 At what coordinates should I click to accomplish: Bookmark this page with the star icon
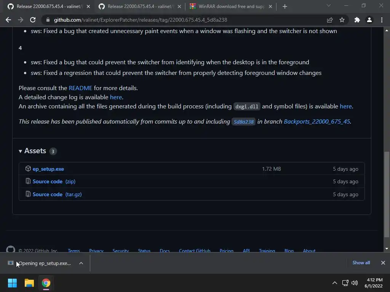tap(342, 20)
